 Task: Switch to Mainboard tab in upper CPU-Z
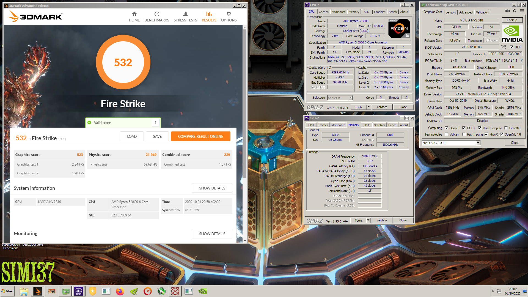pyautogui.click(x=339, y=12)
